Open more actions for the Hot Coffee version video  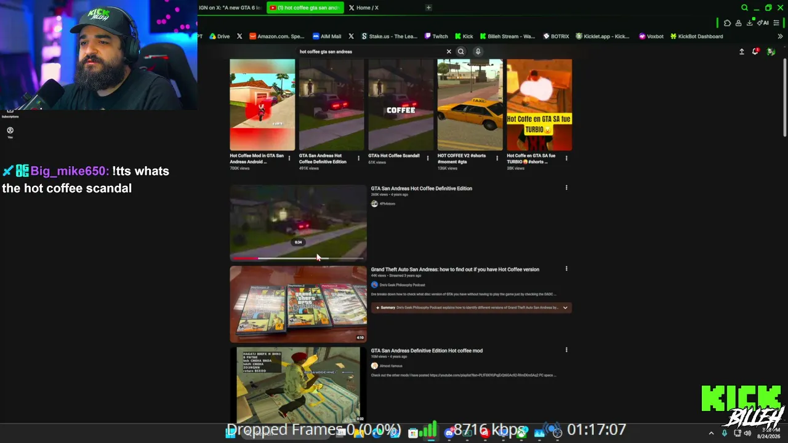pyautogui.click(x=566, y=269)
